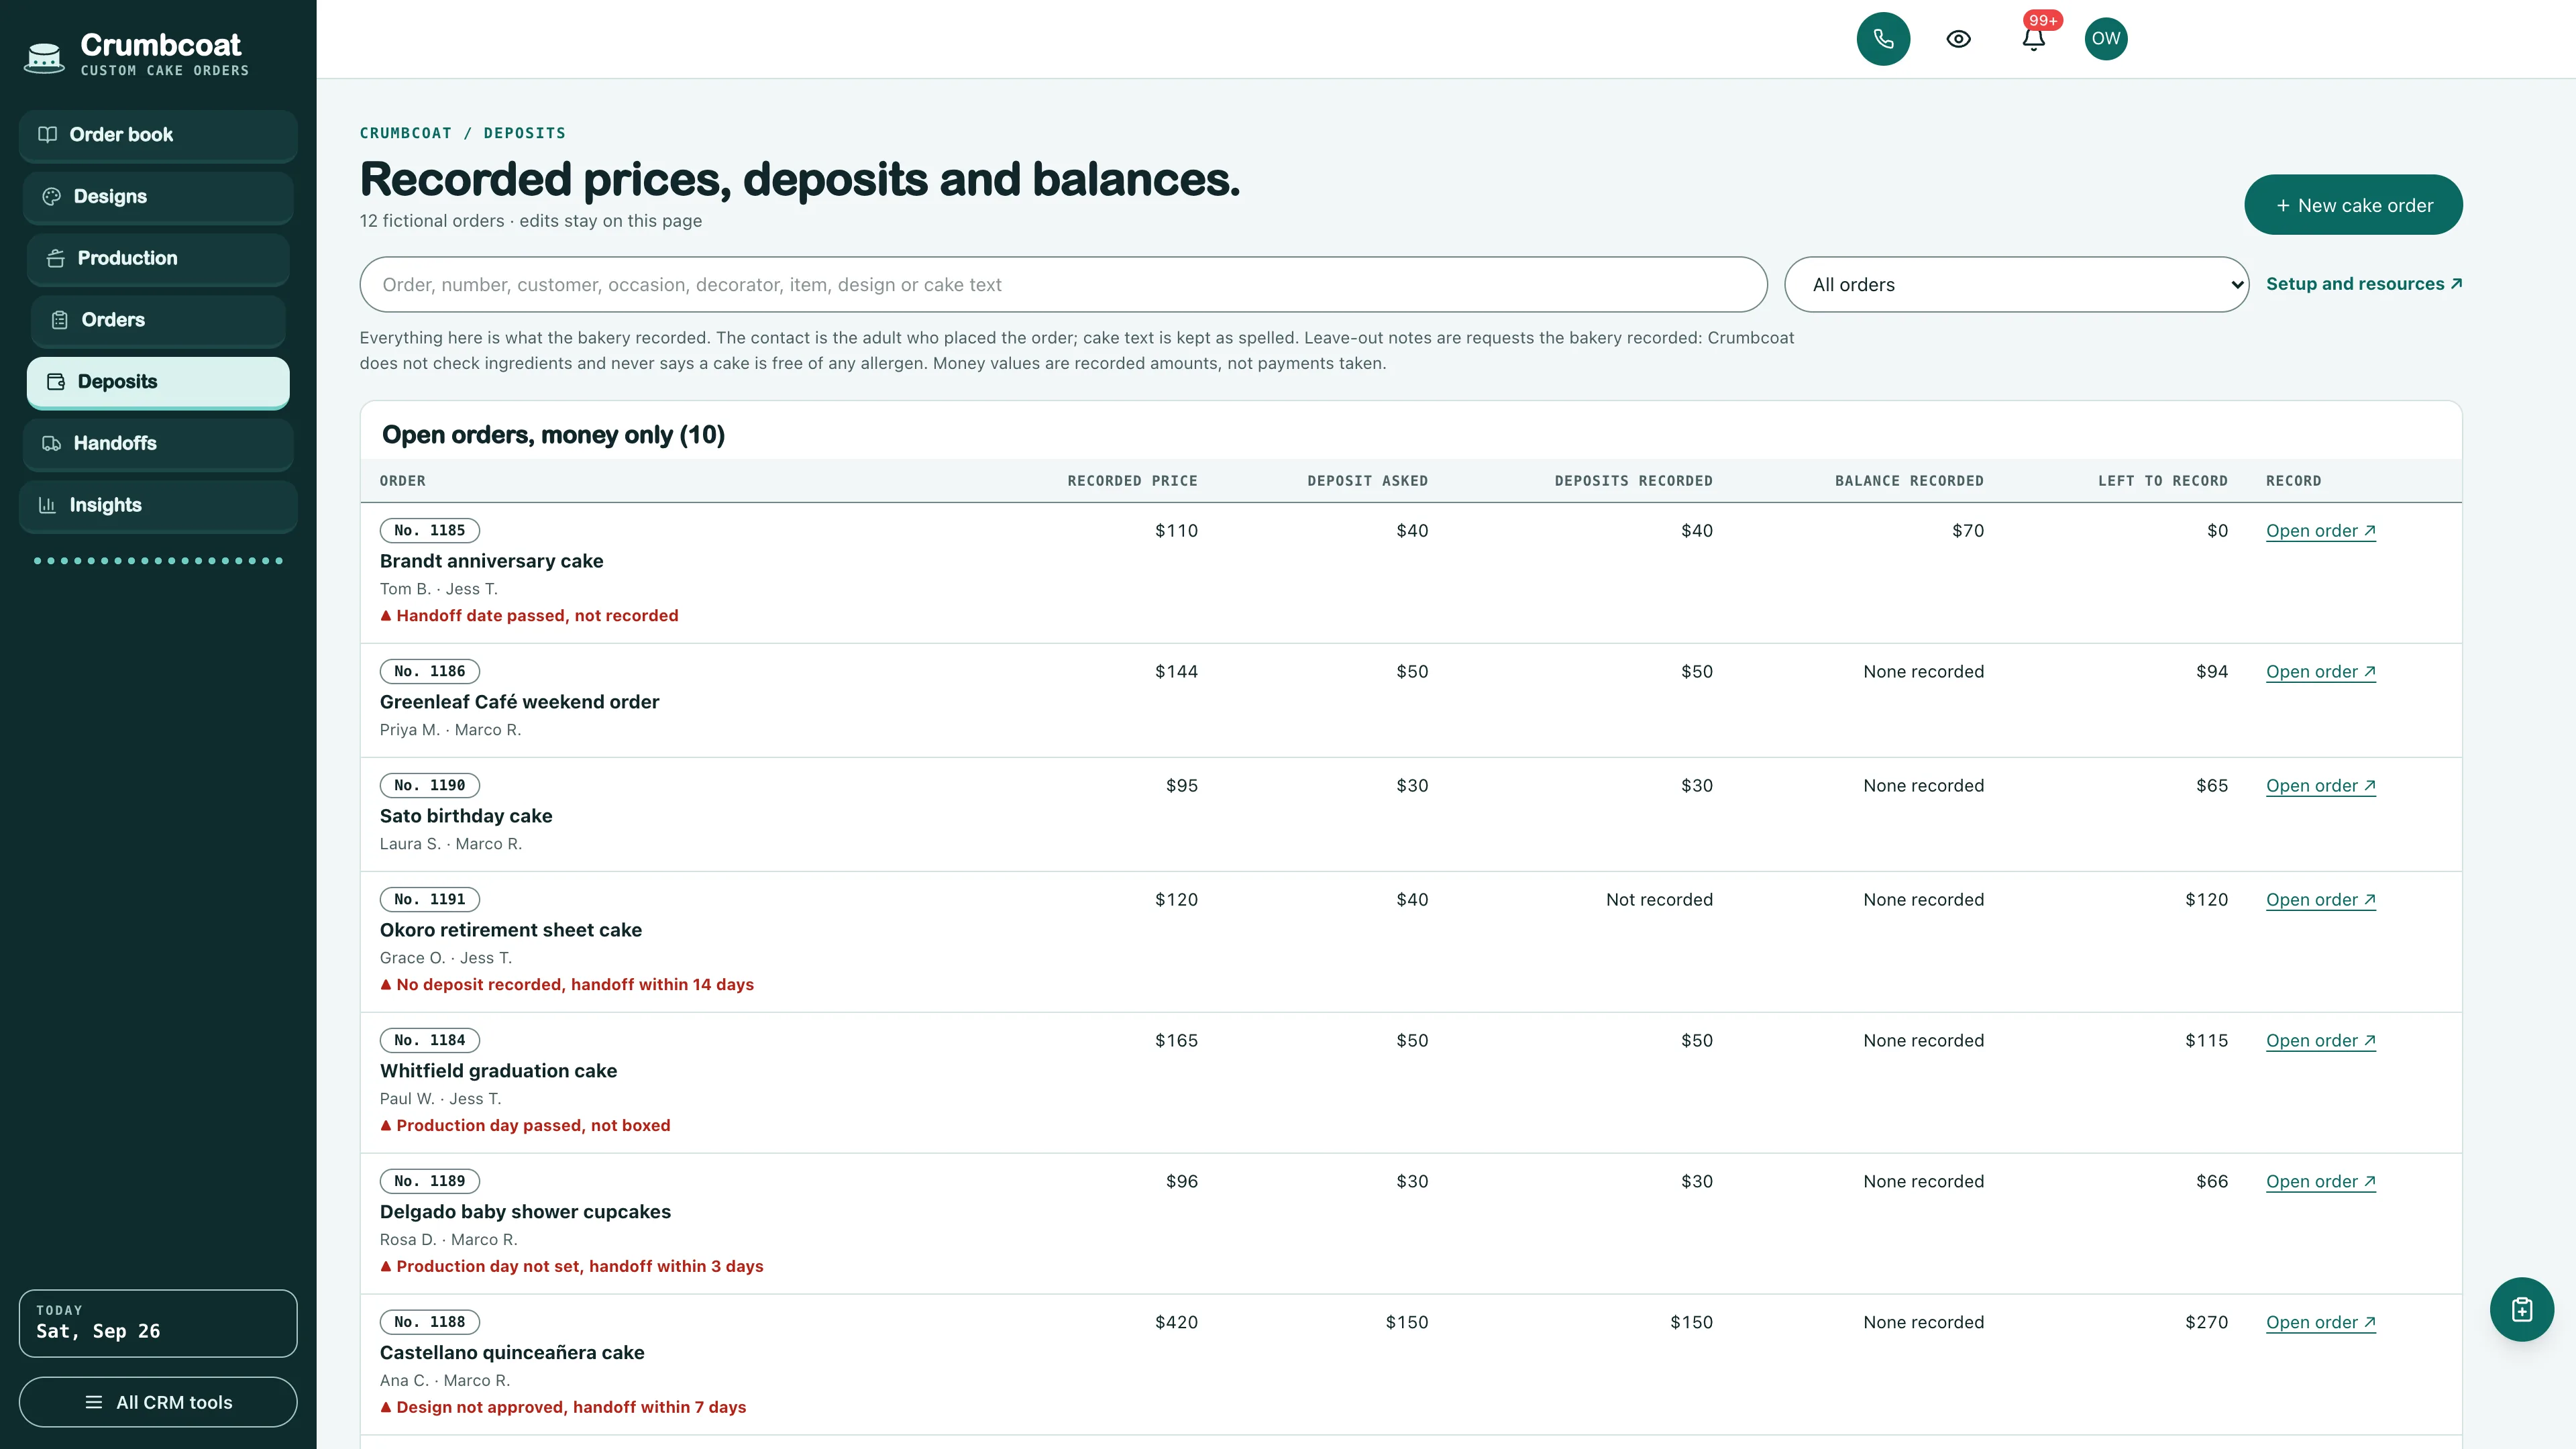This screenshot has width=2576, height=1449.
Task: Click the green phone call icon
Action: coord(1883,39)
